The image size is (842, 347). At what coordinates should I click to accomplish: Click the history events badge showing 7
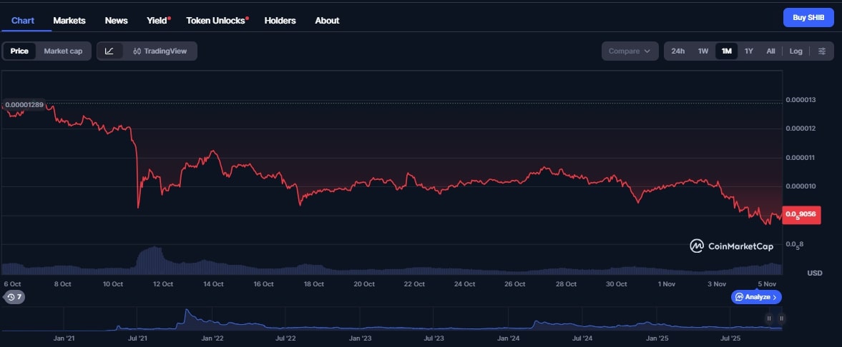coord(14,296)
